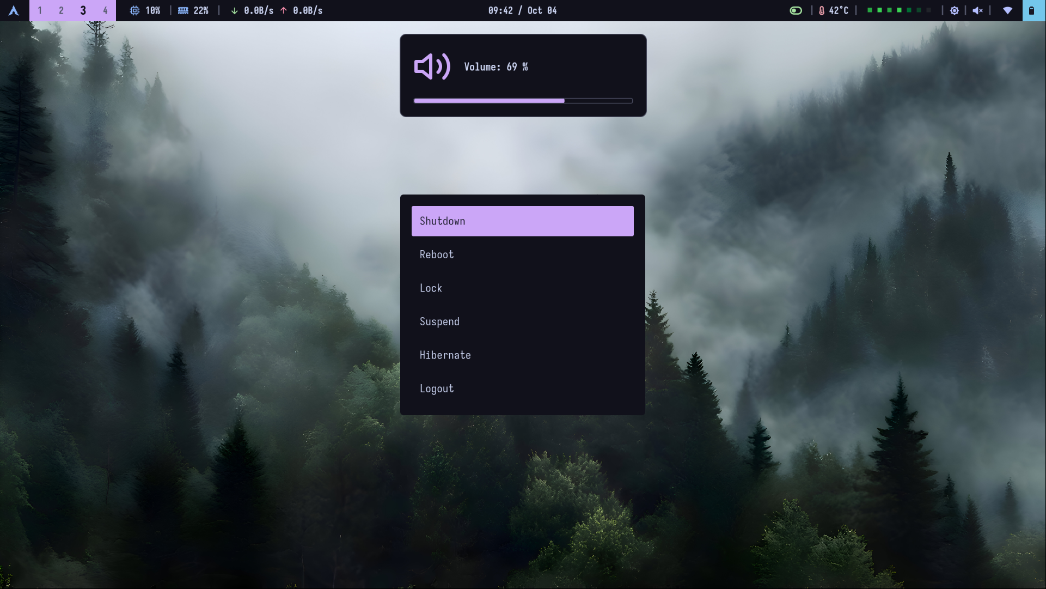Click the battery icon on the blue tile
The image size is (1046, 589).
click(1031, 10)
